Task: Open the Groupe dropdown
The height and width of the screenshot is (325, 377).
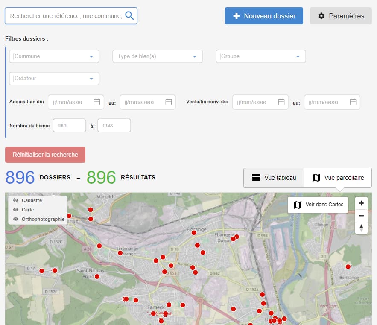Action: [x=260, y=56]
